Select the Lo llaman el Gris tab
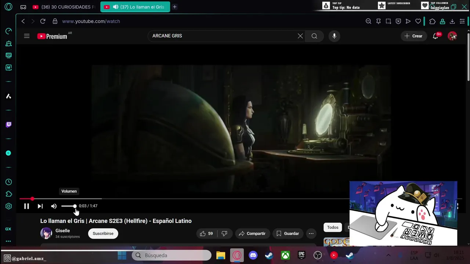Viewport: 470px width, 264px height. coord(135,7)
